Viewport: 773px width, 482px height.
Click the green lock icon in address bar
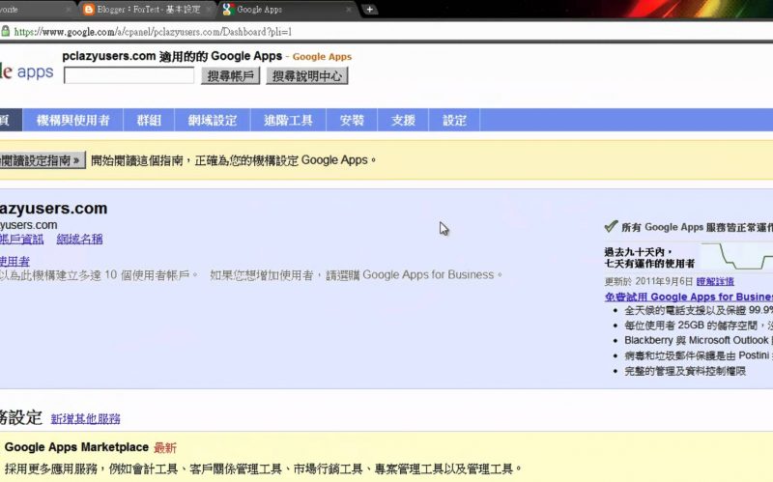6,32
